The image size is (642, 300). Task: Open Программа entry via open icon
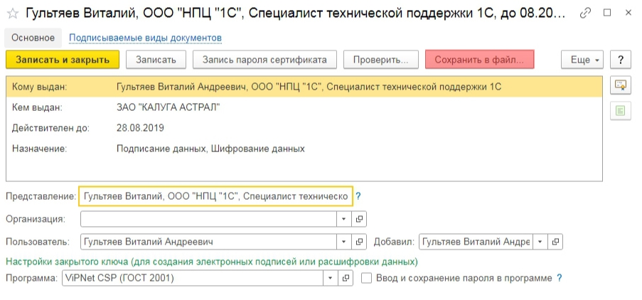pos(346,278)
